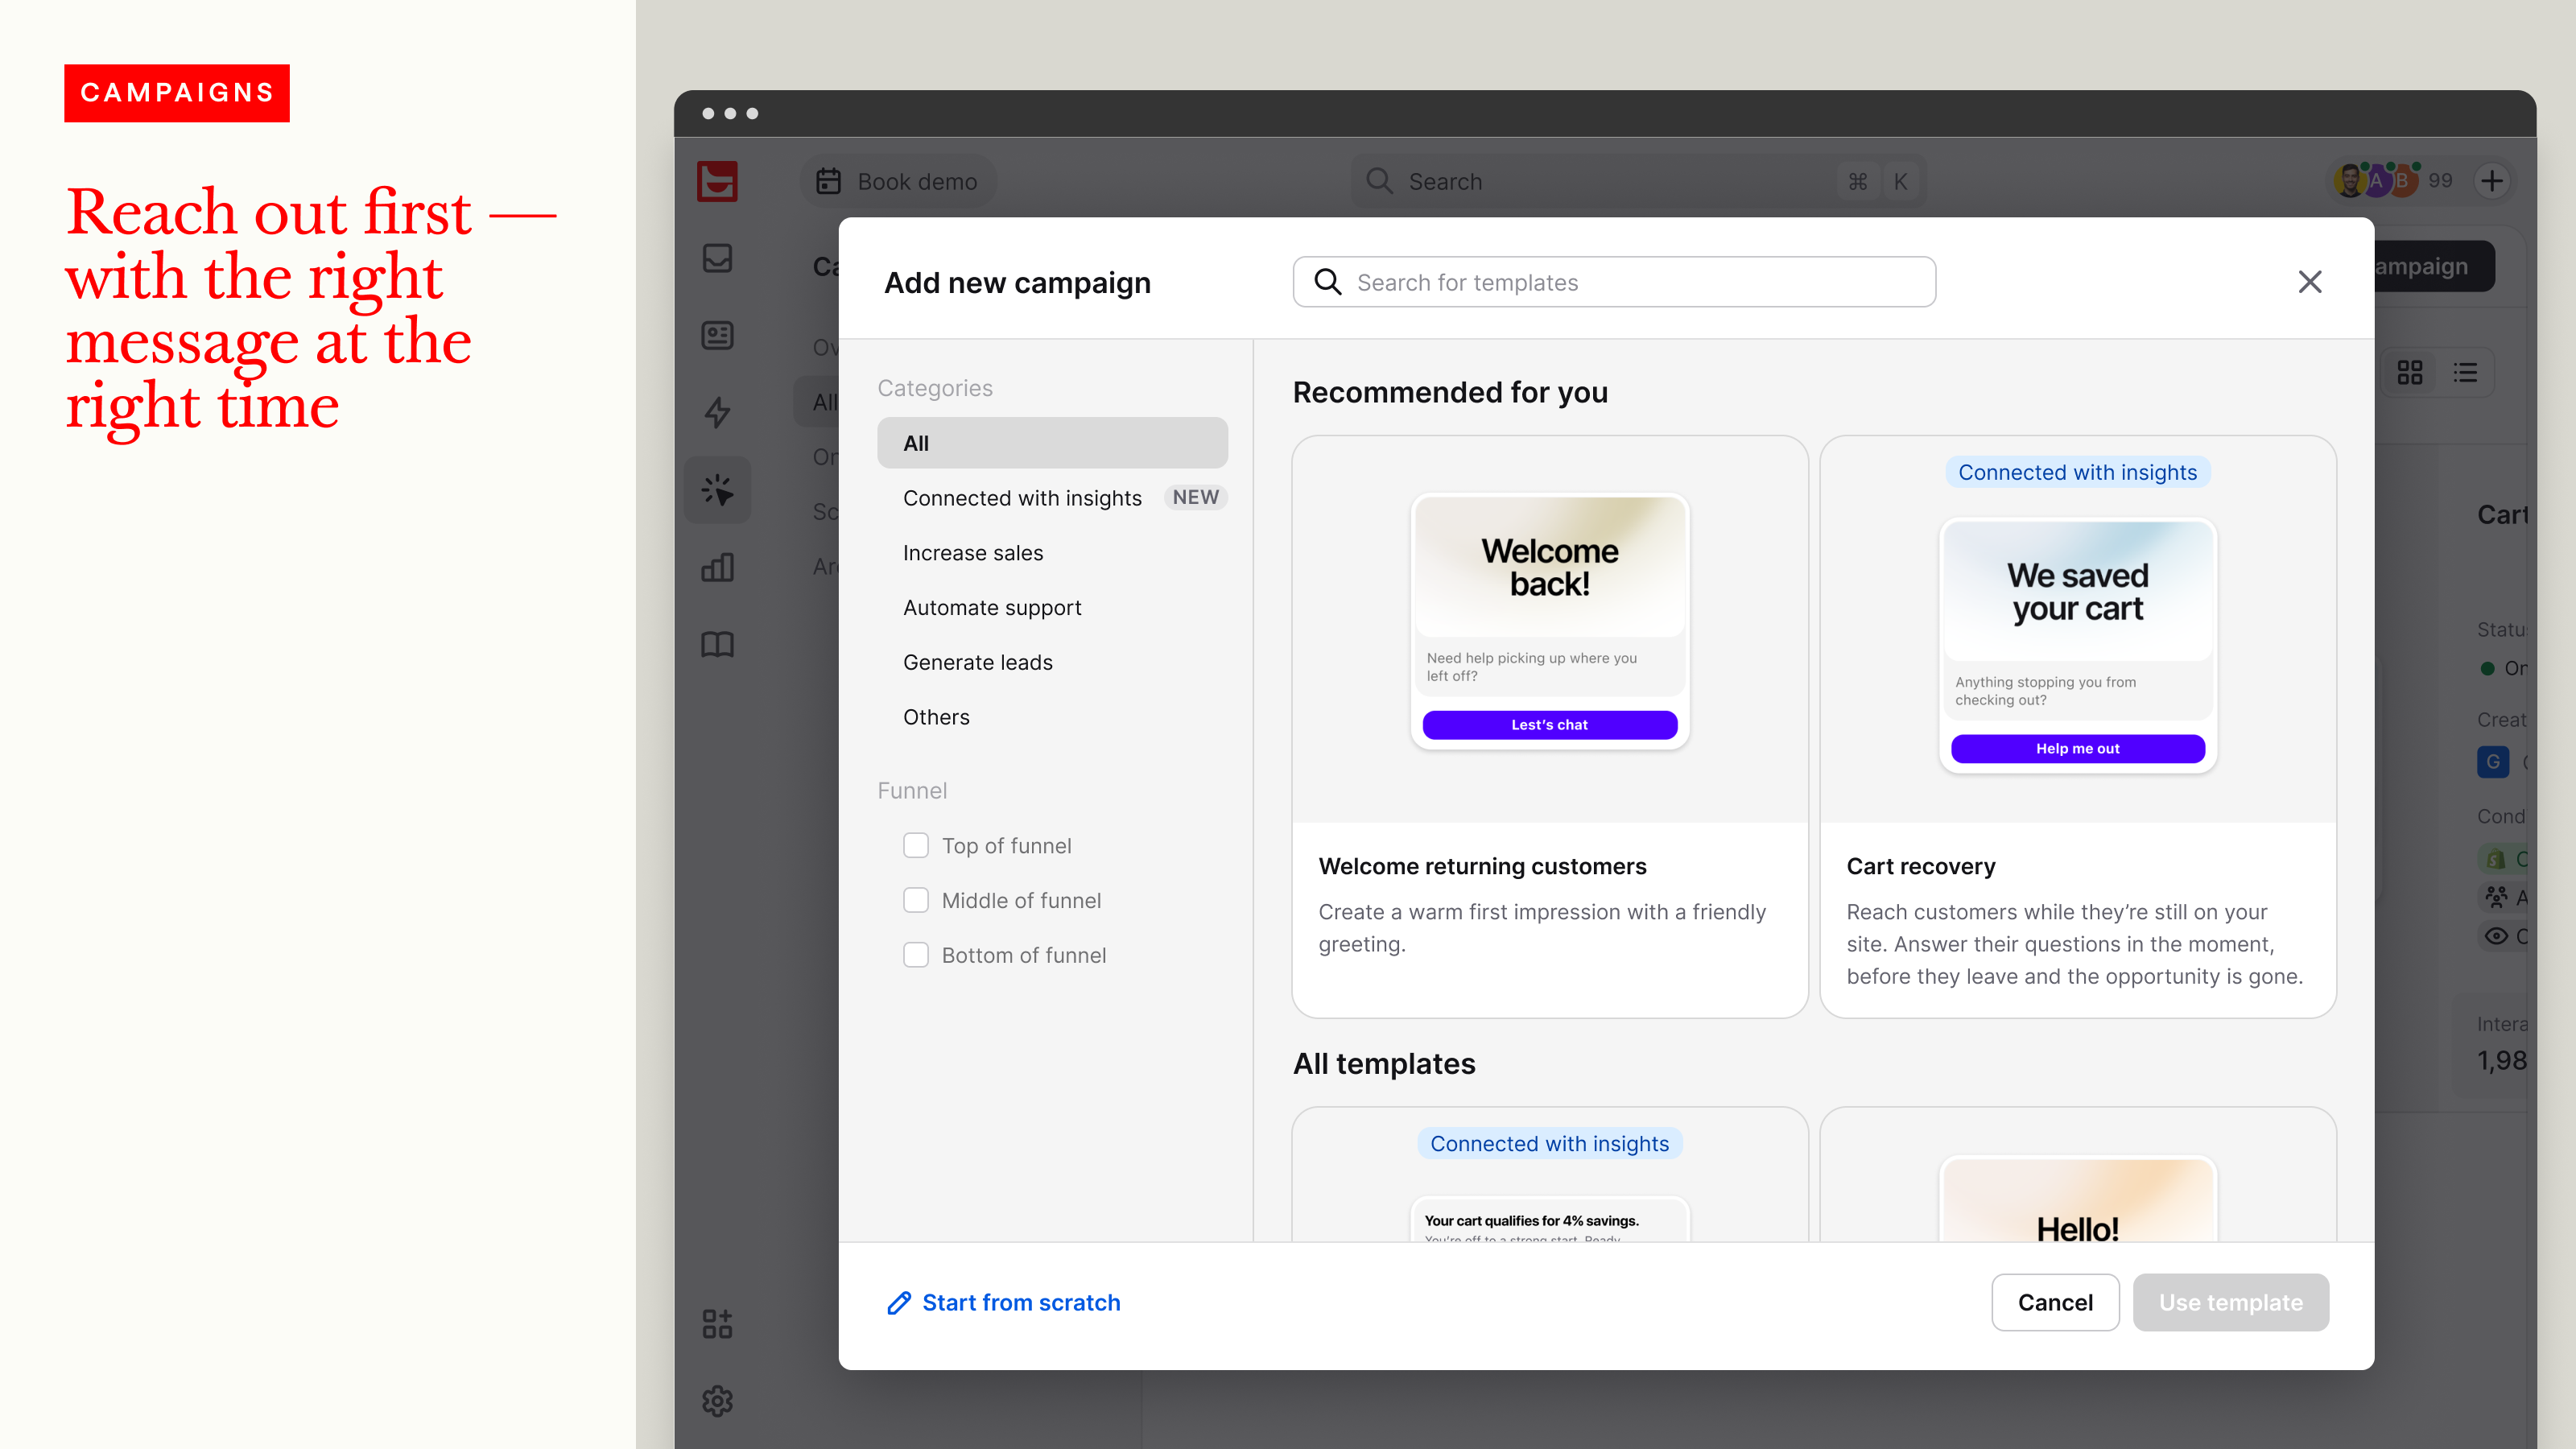Select the campaigns cursor-click sidebar icon

pos(717,490)
